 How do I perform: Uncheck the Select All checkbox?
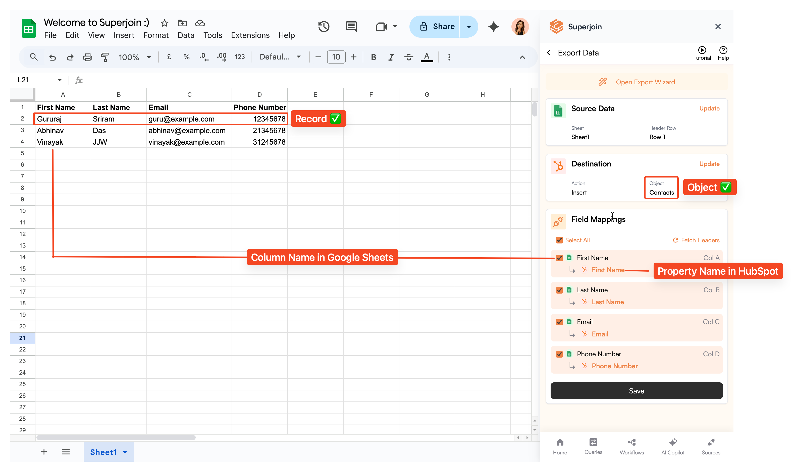coord(559,240)
